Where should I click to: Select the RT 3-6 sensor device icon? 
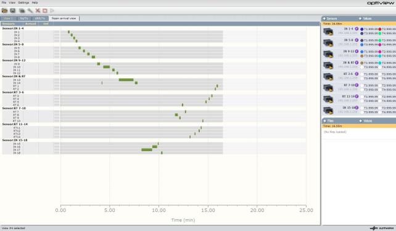(x=328, y=77)
